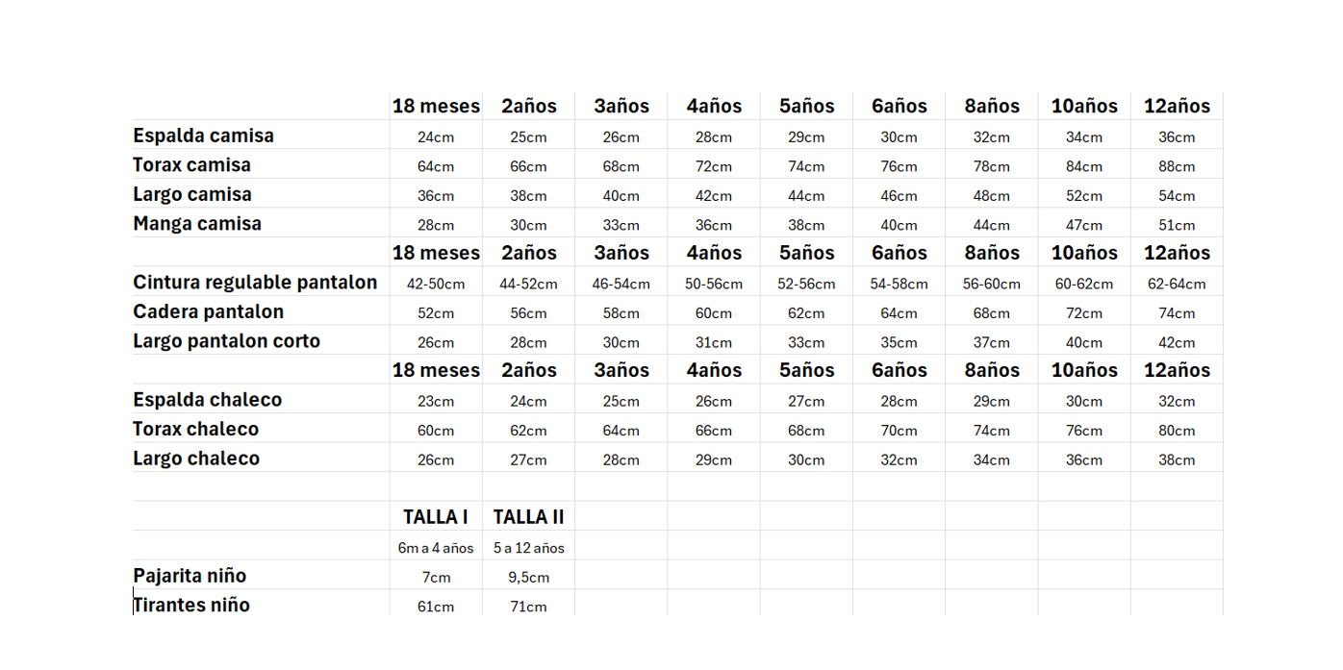The height and width of the screenshot is (670, 1343).
Task: Select Pajarita niño value 9,5cm
Action: click(528, 577)
